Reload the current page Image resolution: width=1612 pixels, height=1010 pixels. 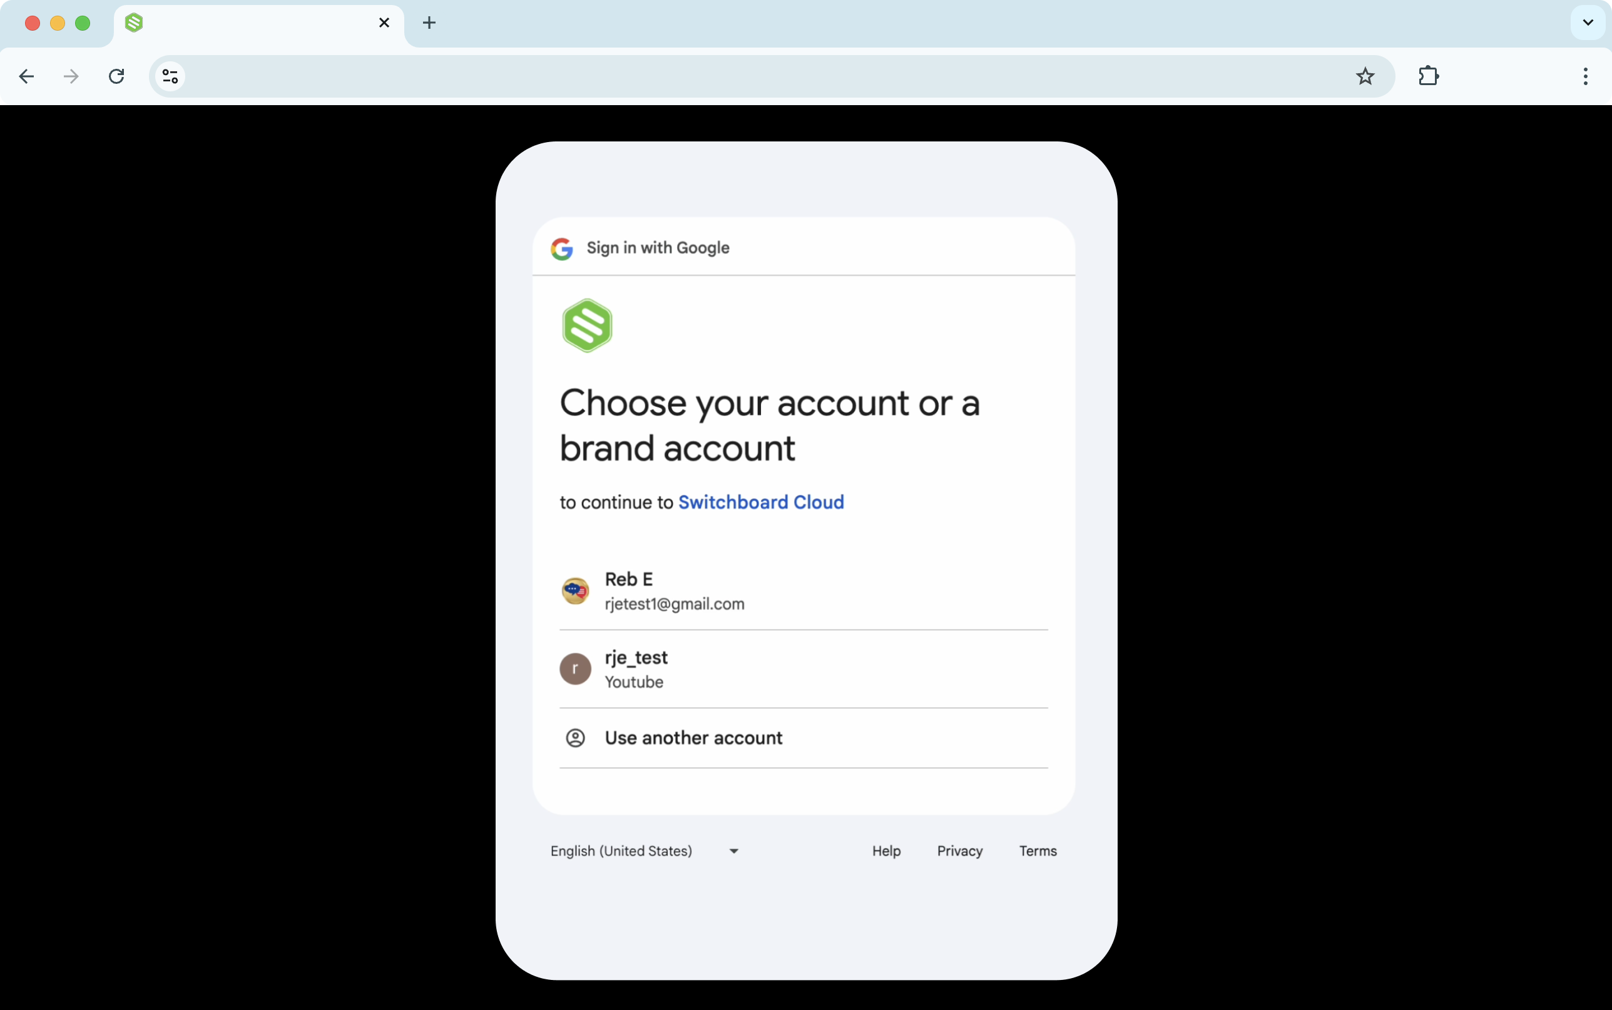[x=116, y=76]
